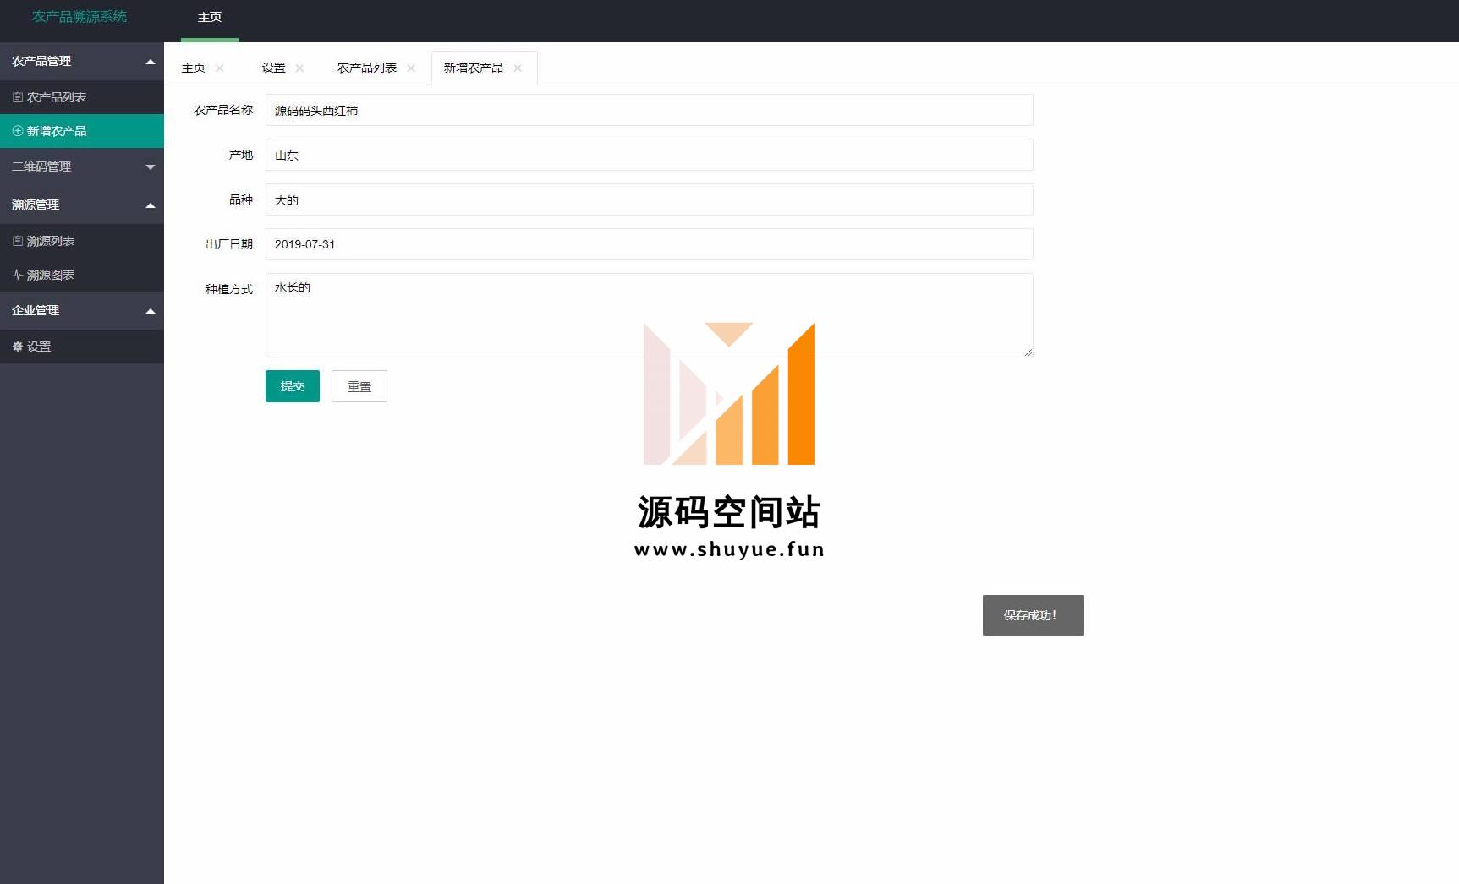Select 新增农产品 in sidebar
The height and width of the screenshot is (884, 1459).
click(x=82, y=131)
